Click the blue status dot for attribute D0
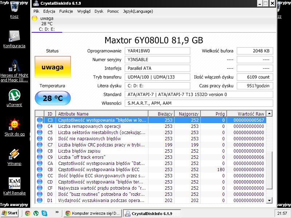This screenshot has width=291, height=218. pyautogui.click(x=40, y=194)
